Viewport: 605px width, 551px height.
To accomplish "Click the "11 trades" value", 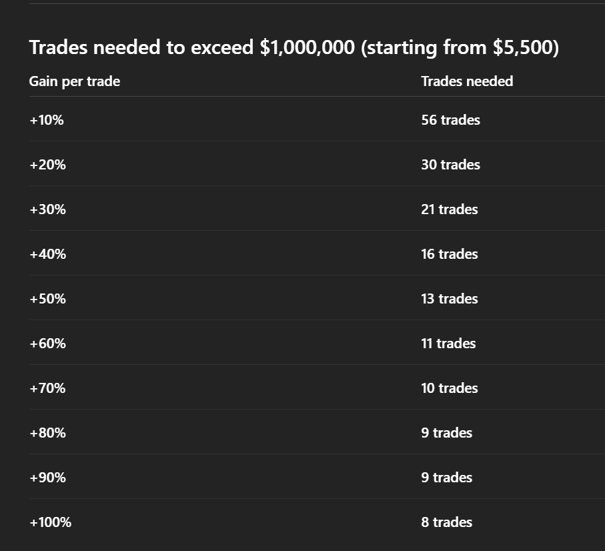I will pyautogui.click(x=448, y=344).
